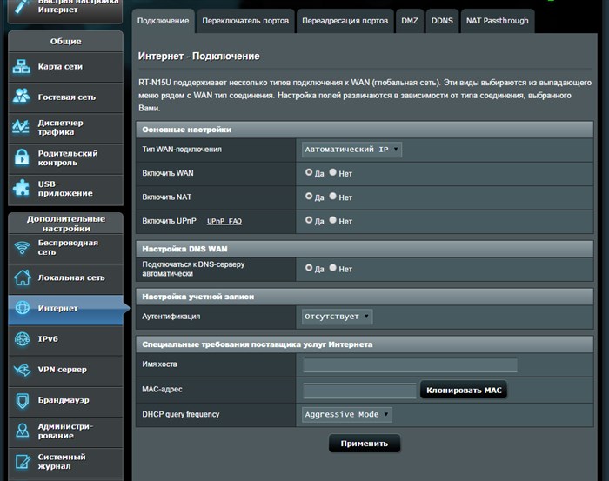Image resolution: width=609 pixels, height=481 pixels.
Task: Open the IPv6 globe icon
Action: [22, 338]
